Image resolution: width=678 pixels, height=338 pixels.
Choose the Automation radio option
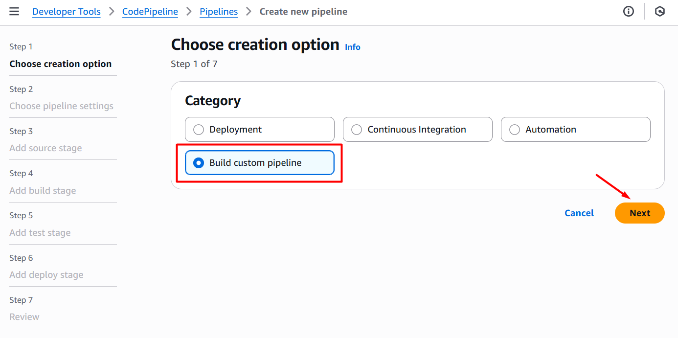[x=515, y=130]
